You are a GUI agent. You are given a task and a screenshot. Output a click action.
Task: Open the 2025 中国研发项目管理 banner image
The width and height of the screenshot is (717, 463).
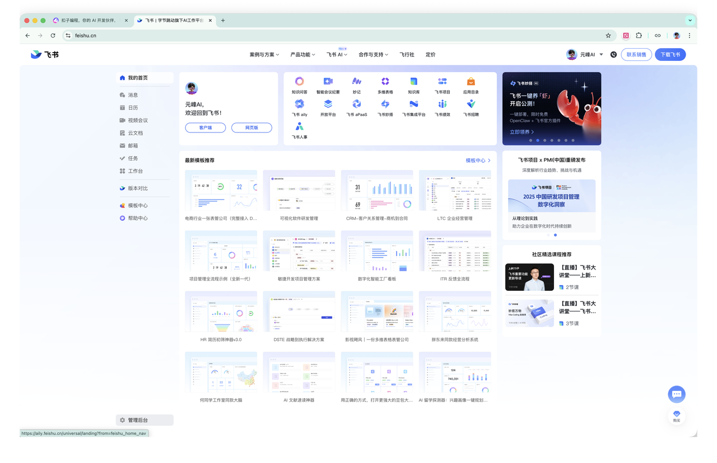[x=552, y=196]
